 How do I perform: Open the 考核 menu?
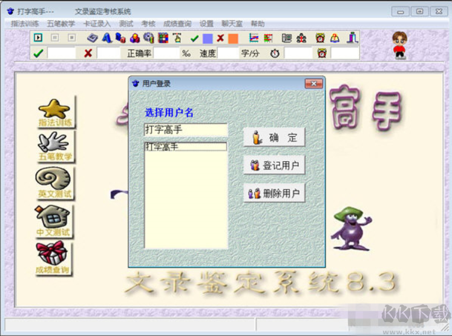pyautogui.click(x=148, y=24)
